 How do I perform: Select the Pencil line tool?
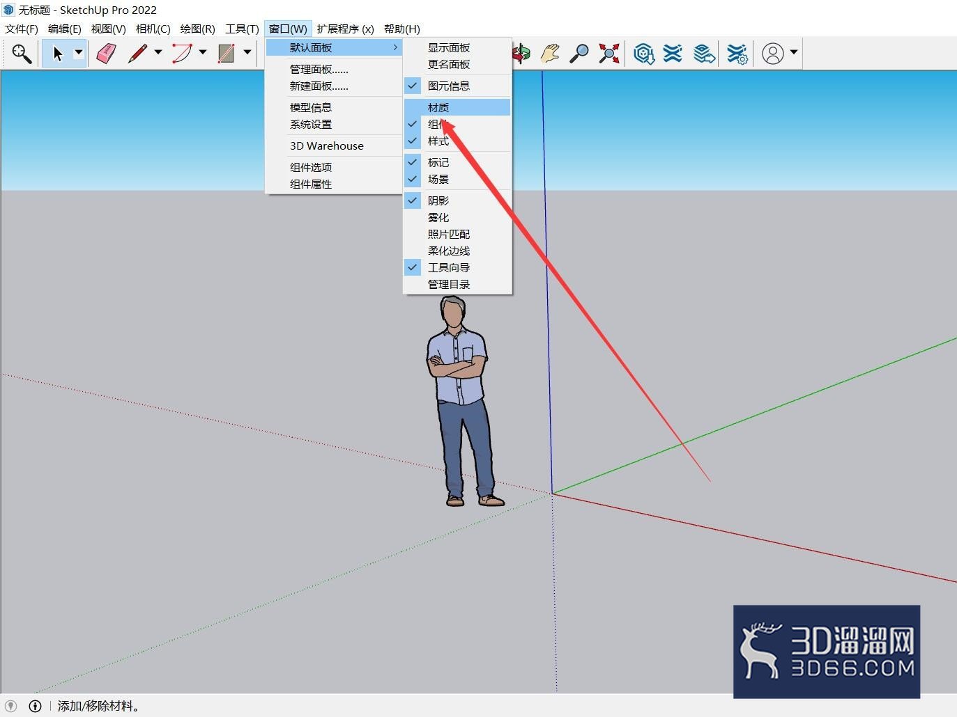tap(138, 53)
